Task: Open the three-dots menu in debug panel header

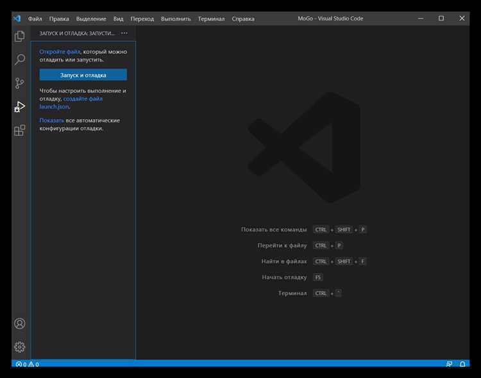Action: tap(124, 33)
